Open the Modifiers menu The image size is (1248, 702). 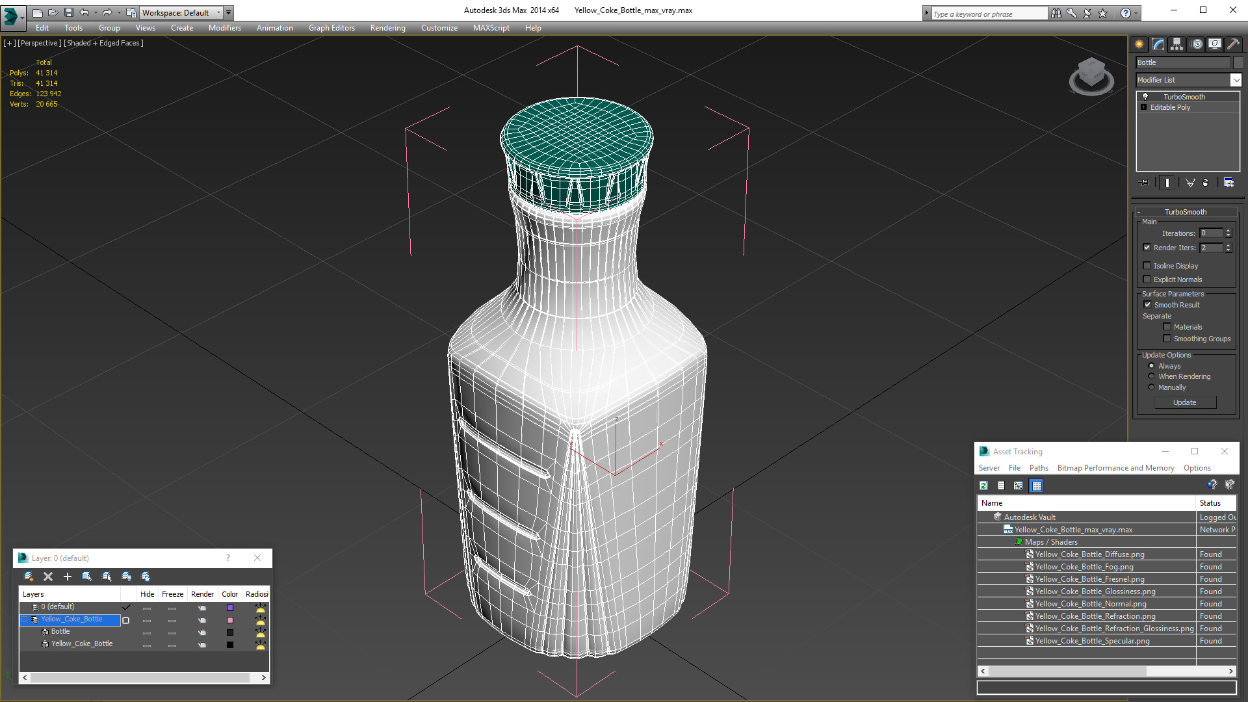point(224,28)
